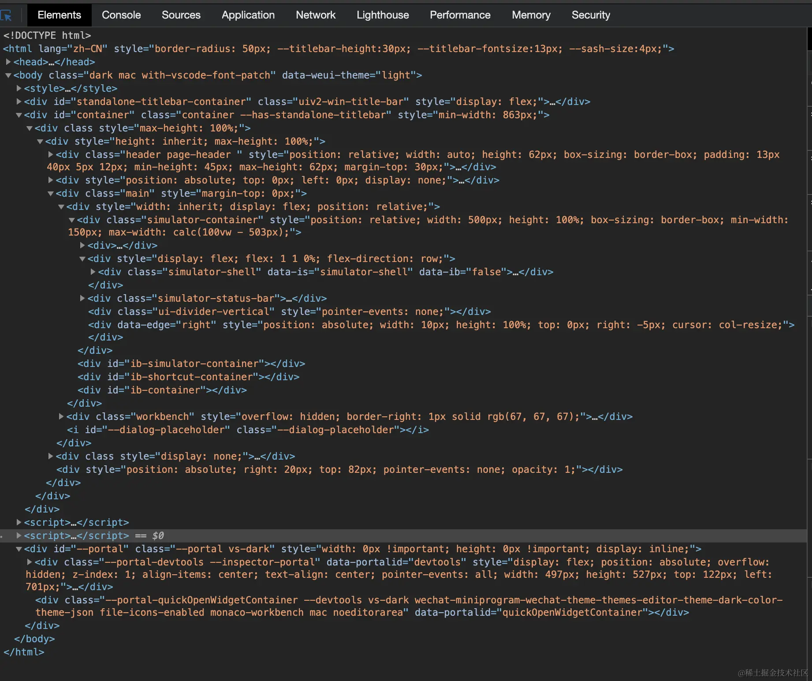The height and width of the screenshot is (681, 812).
Task: Click the data-portalid devtools attribute
Action: 396,562
